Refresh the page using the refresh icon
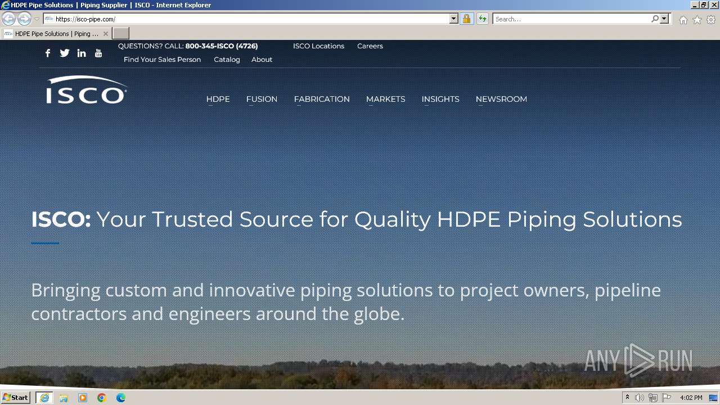 (x=483, y=19)
